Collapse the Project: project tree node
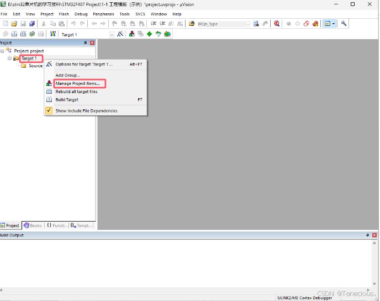Screen dimensions: 380x301 pyautogui.click(x=2, y=51)
